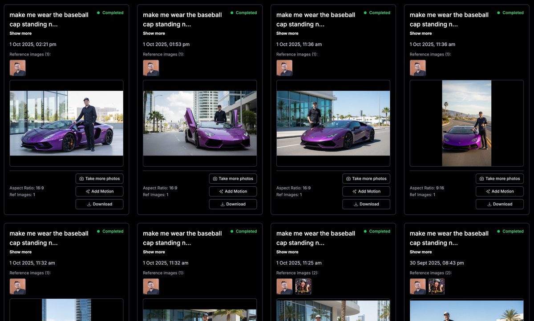This screenshot has height=321, width=534.
Task: Click 'Aspect Ratio: 16:9' on the 01:53 pm card
Action: click(160, 188)
